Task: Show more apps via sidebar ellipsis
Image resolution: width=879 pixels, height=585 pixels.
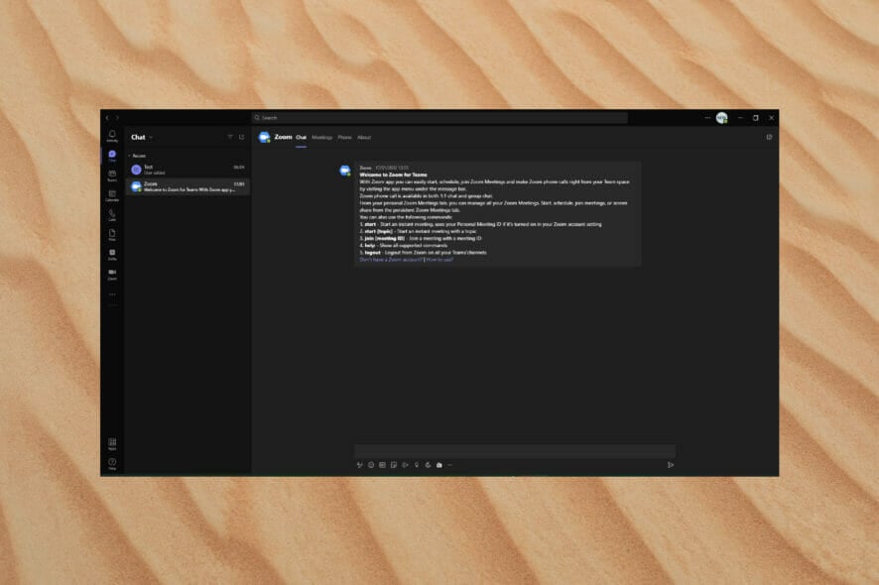Action: point(112,294)
